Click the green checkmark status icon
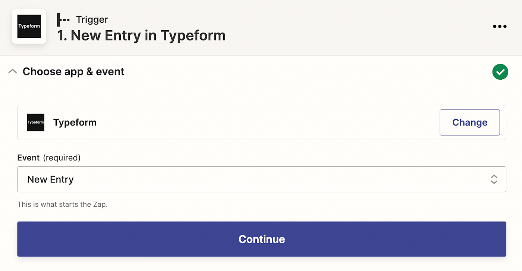522x271 pixels. click(500, 72)
